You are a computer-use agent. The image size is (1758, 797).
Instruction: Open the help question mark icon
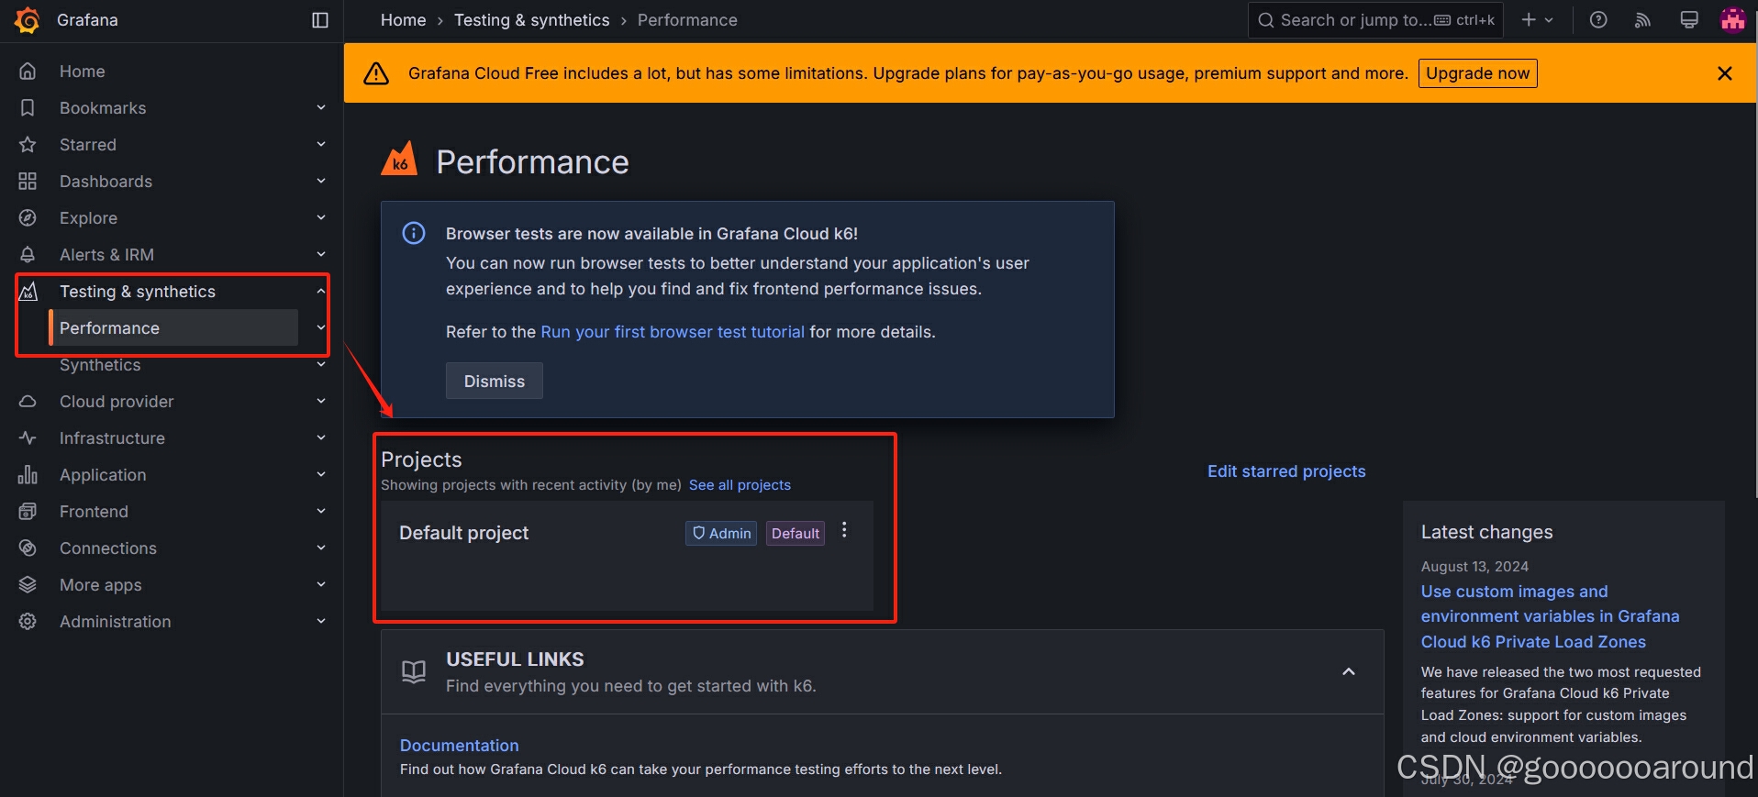pos(1598,20)
